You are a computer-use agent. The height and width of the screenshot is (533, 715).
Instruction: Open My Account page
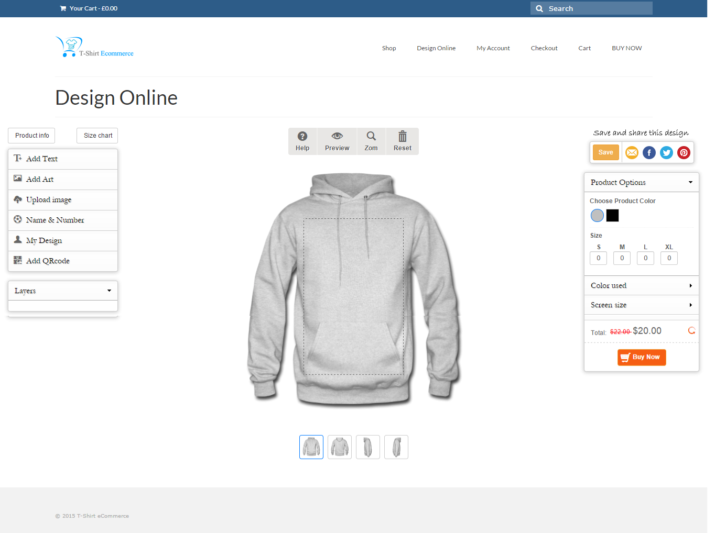[493, 48]
